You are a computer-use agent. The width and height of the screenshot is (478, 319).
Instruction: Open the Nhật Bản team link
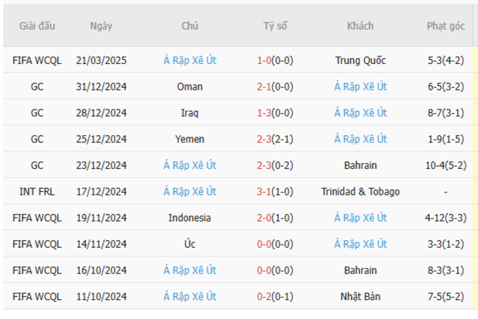[360, 297]
